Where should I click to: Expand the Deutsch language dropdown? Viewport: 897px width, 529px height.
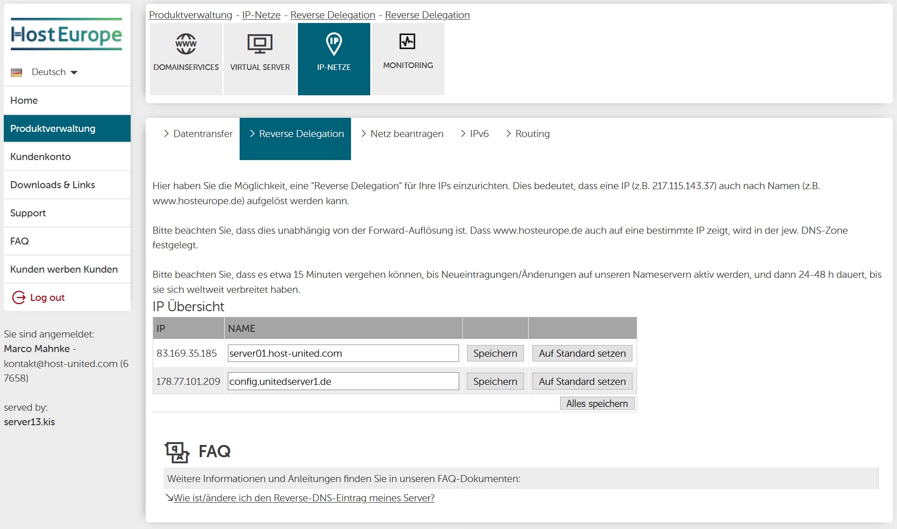pos(55,72)
